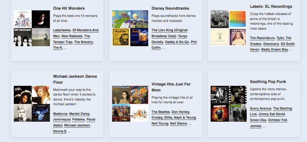Open the One Hit Wonders station title
307x142 pixels.
(x=69, y=8)
